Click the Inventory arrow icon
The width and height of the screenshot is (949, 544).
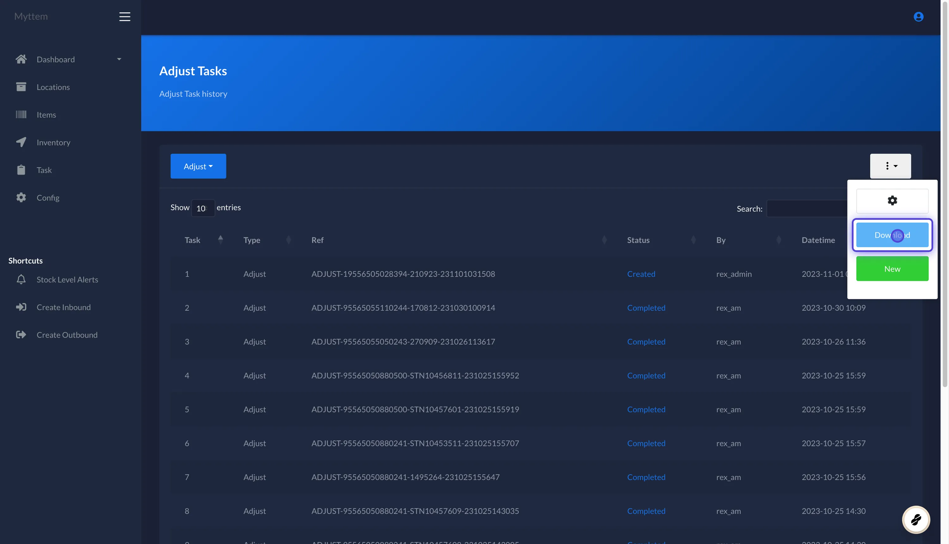pos(21,142)
